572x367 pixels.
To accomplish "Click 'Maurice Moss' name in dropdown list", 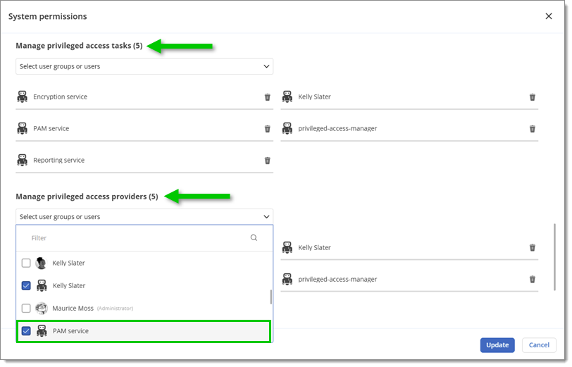I will click(x=73, y=309).
